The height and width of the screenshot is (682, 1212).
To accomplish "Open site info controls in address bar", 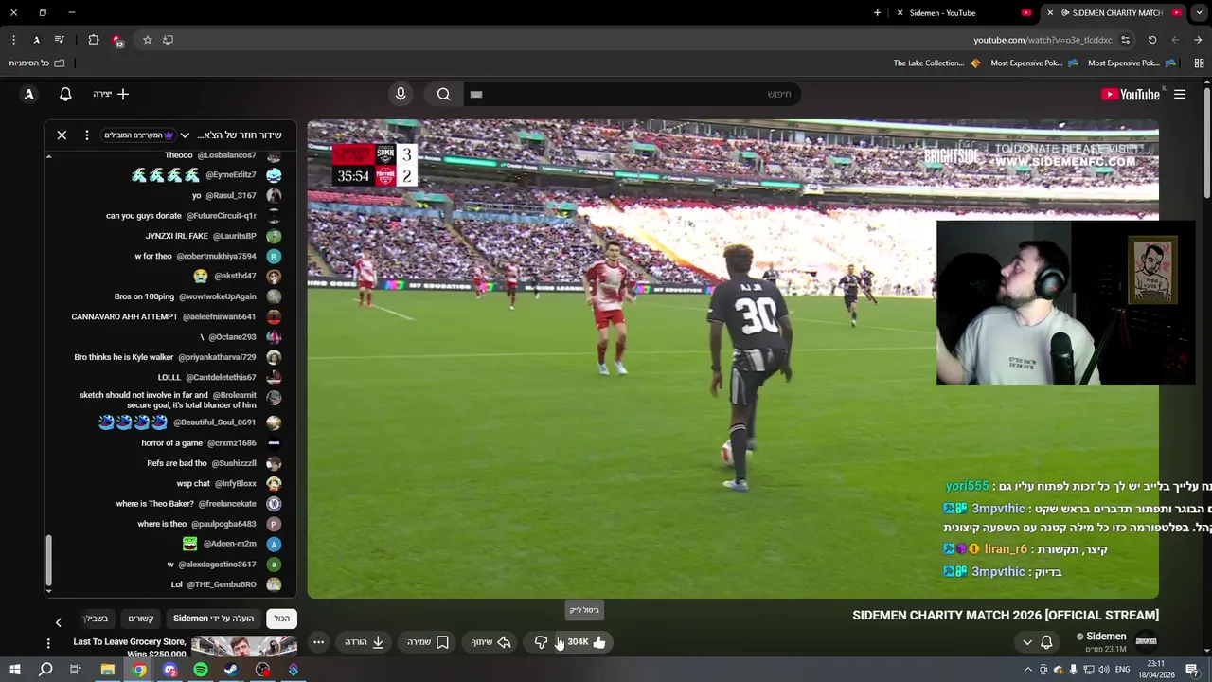I will (1125, 40).
